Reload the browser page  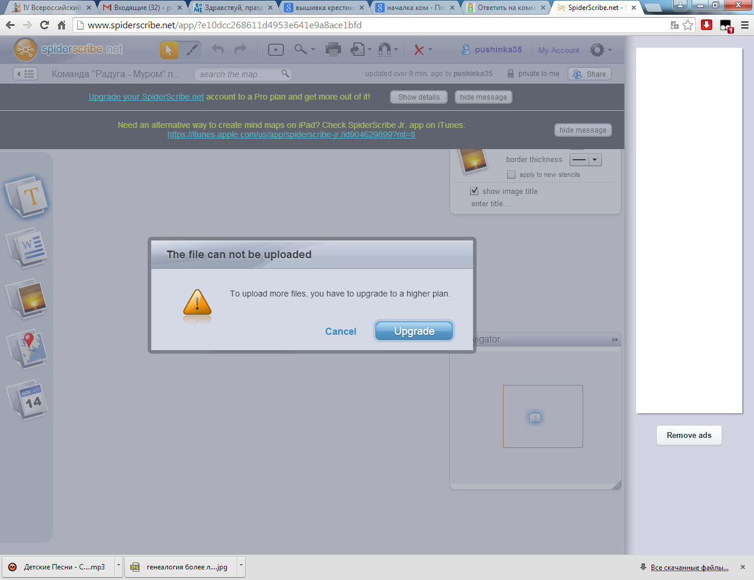tap(44, 25)
